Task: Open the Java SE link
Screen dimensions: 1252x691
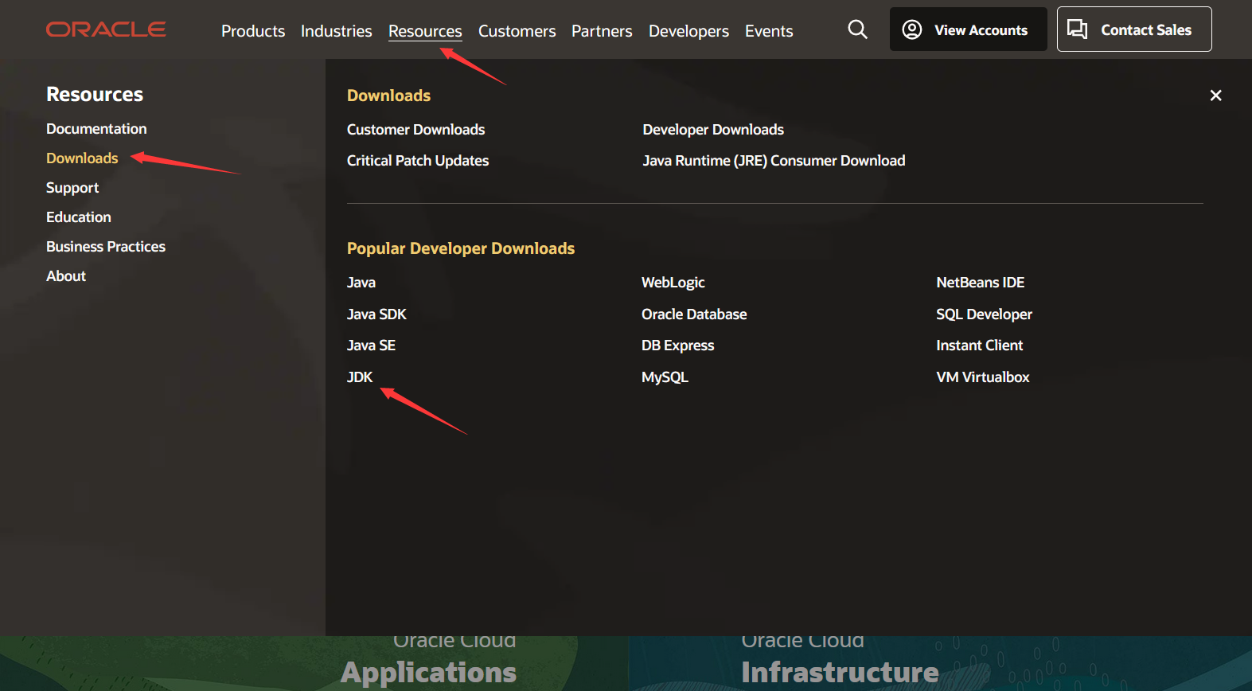Action: coord(371,345)
